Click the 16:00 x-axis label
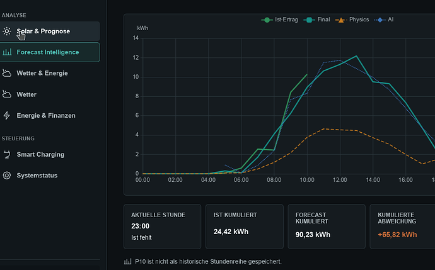Screen dimensions: 435x270 coord(405,180)
